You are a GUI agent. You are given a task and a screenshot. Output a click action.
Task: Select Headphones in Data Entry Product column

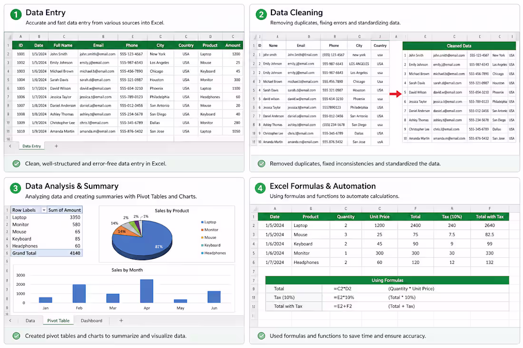click(x=210, y=97)
